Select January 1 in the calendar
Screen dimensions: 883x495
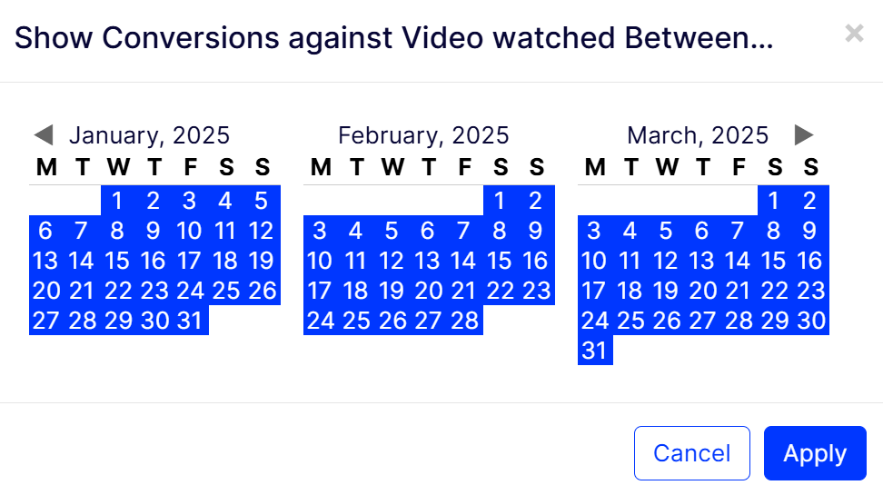pyautogui.click(x=117, y=201)
